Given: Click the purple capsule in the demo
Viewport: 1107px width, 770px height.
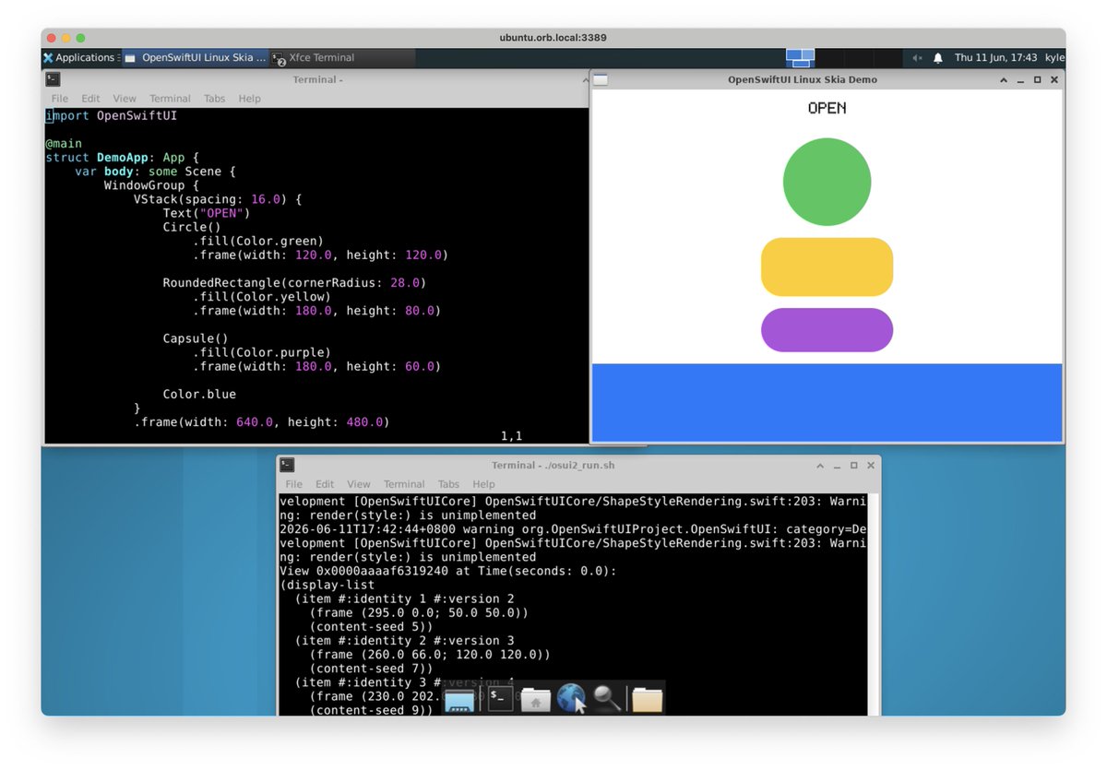Looking at the screenshot, I should tap(827, 330).
